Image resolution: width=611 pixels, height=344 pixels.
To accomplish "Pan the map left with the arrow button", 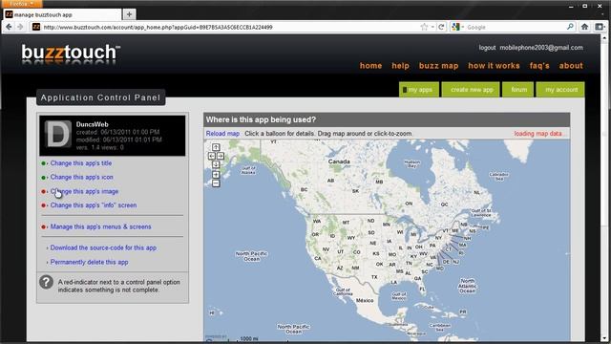I will pyautogui.click(x=212, y=156).
